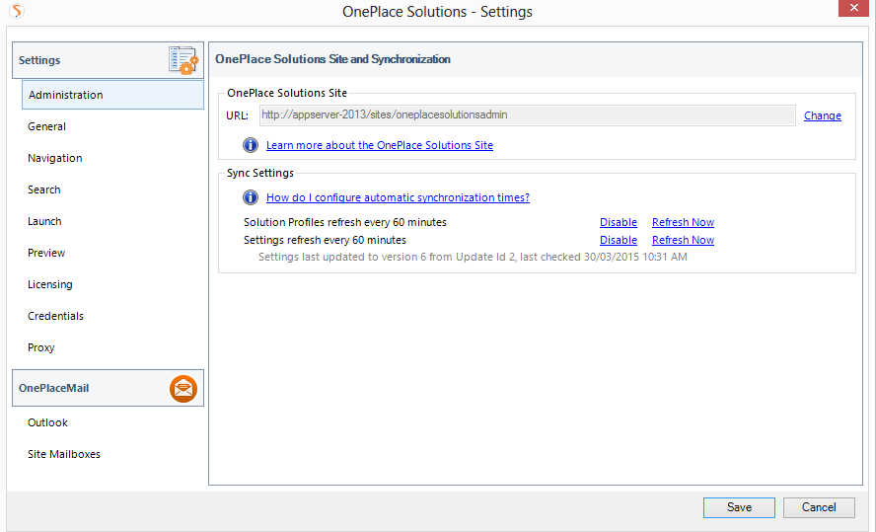The width and height of the screenshot is (876, 532).
Task: Click the info icon in Sync Settings
Action: click(251, 197)
